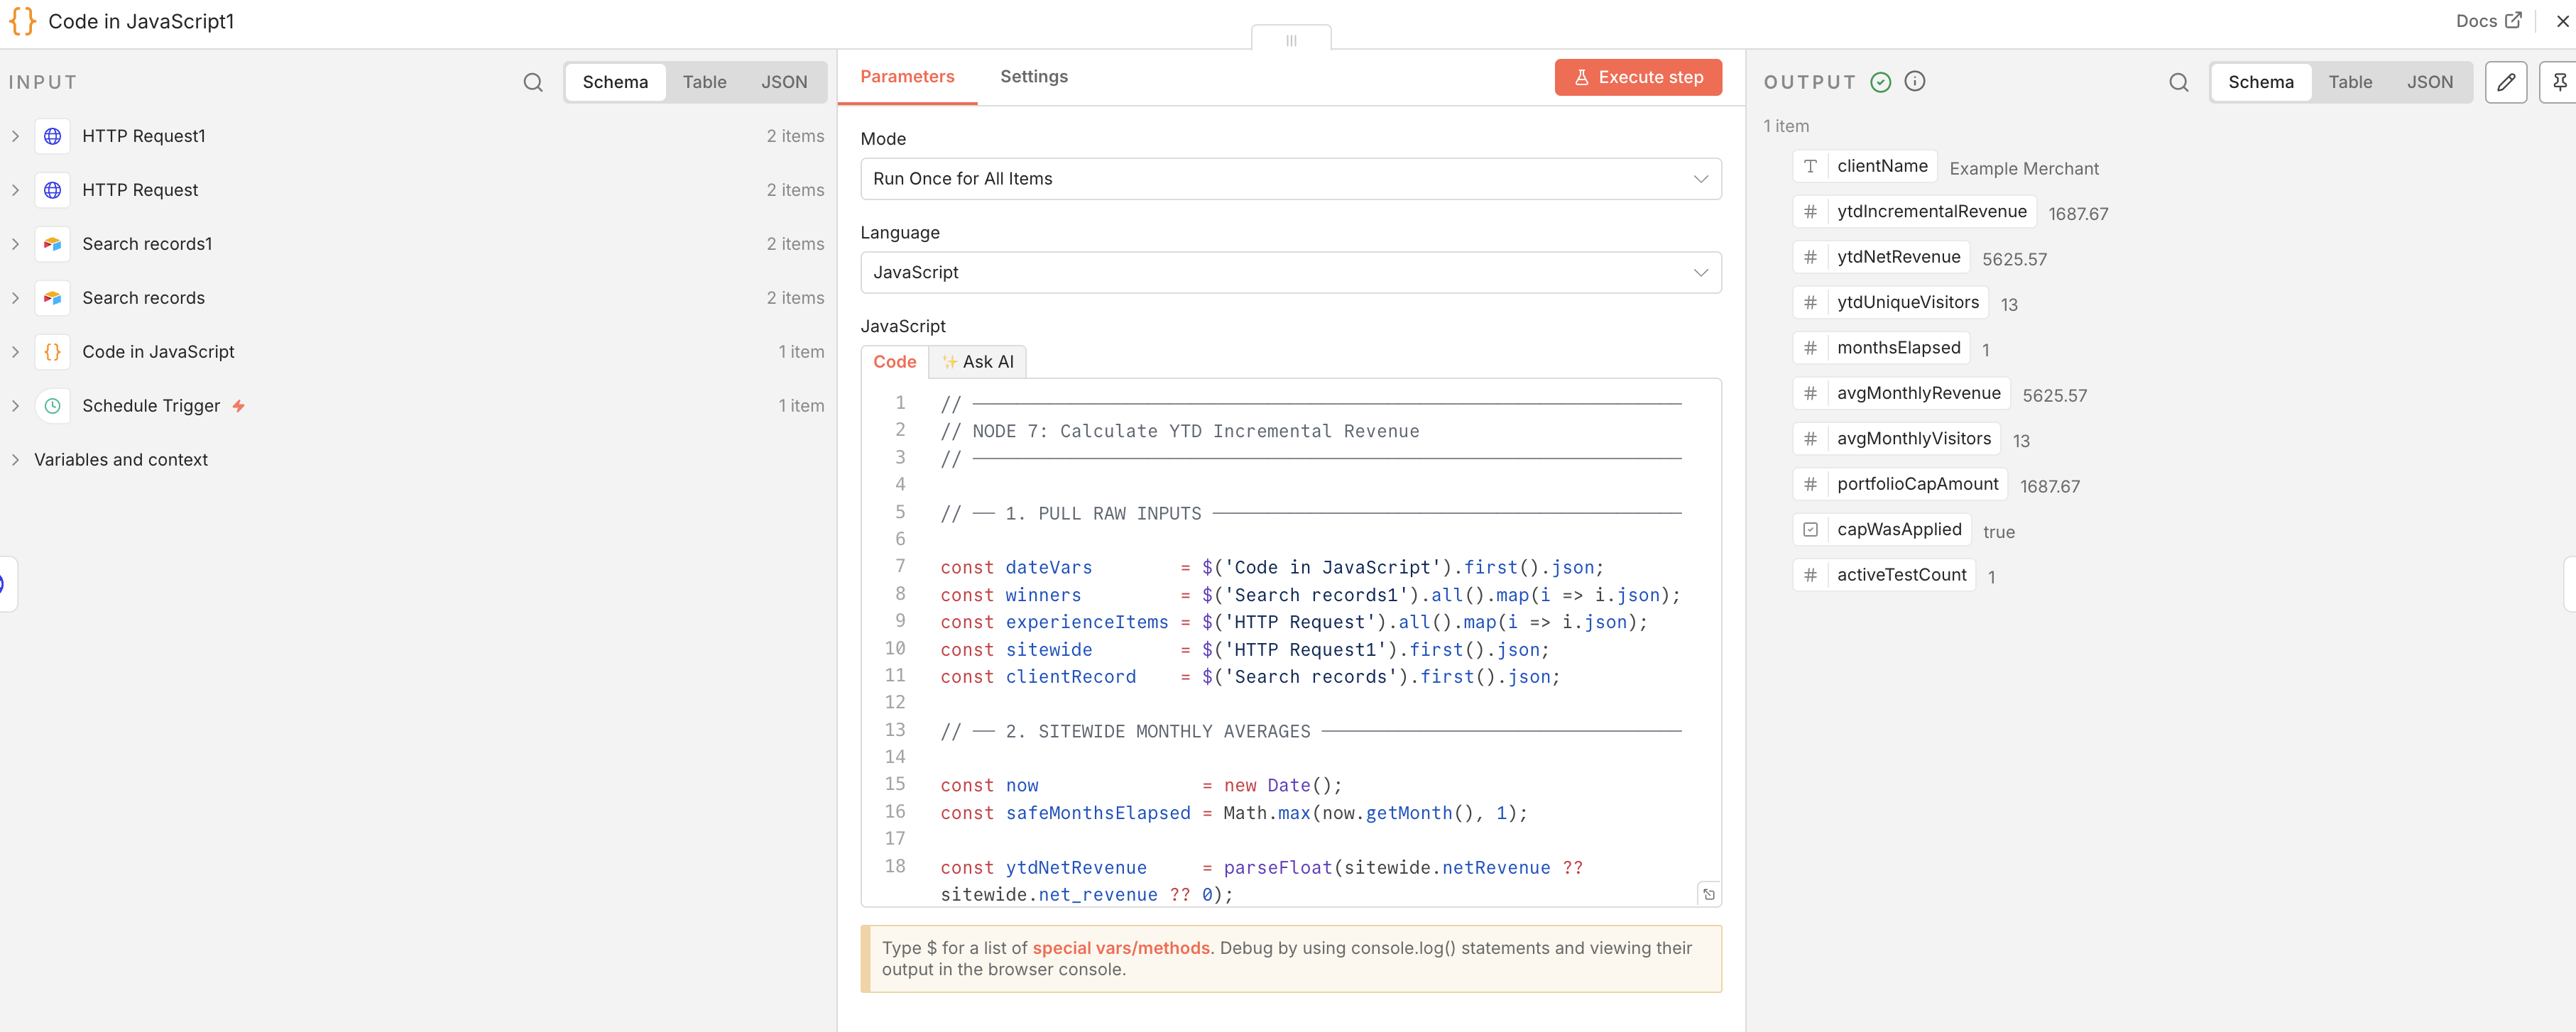Click the pin output data icon
The width and height of the screenshot is (2576, 1032).
click(2560, 82)
